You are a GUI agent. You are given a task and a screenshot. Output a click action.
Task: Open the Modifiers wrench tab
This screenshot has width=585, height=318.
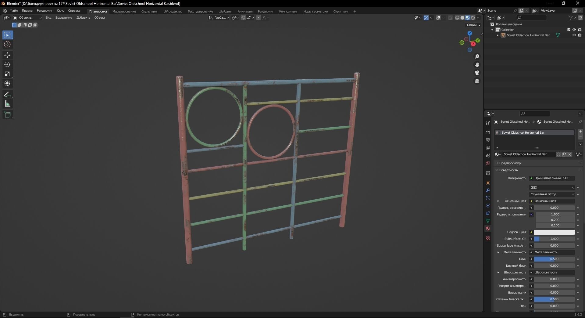[488, 190]
